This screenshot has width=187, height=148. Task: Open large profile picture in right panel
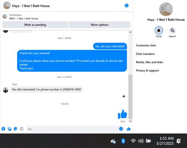pos(166,9)
